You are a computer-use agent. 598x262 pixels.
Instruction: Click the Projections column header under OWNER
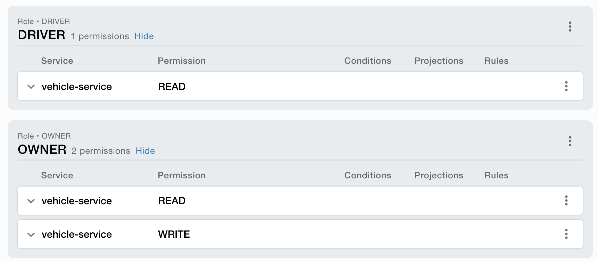(x=439, y=175)
